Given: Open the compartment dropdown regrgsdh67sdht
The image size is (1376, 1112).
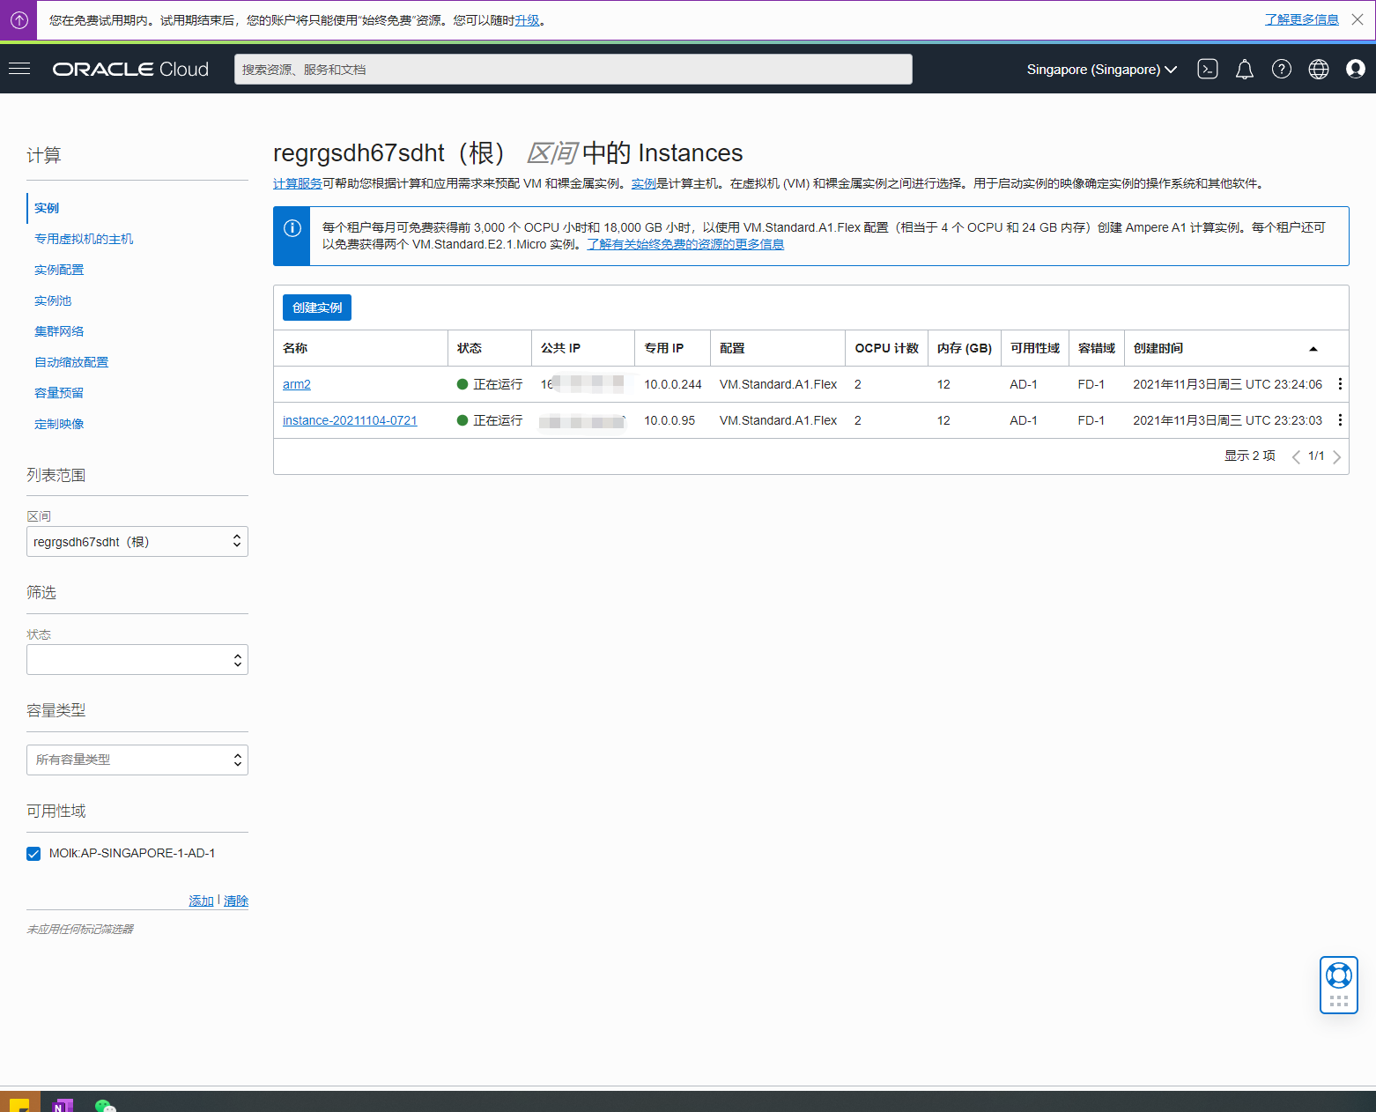Looking at the screenshot, I should click(137, 542).
